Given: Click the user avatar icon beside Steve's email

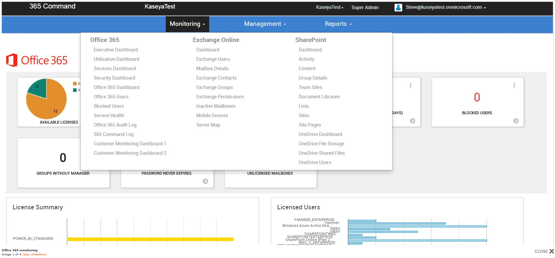Looking at the screenshot, I should [398, 8].
